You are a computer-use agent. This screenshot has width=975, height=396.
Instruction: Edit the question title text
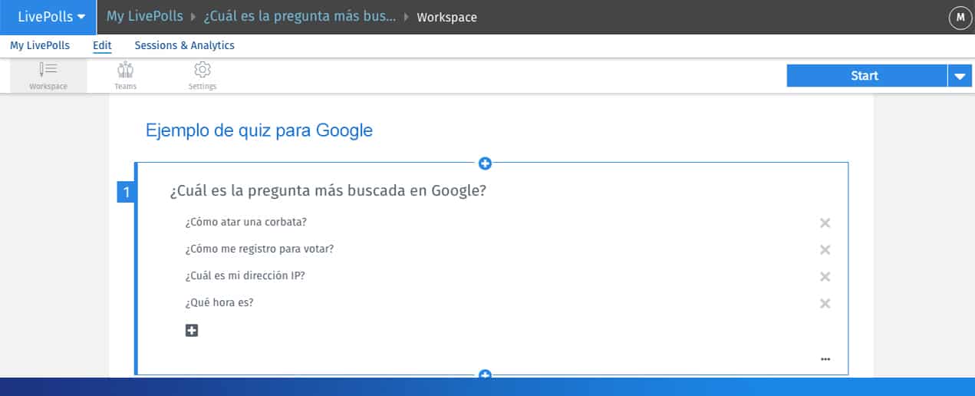click(x=328, y=191)
